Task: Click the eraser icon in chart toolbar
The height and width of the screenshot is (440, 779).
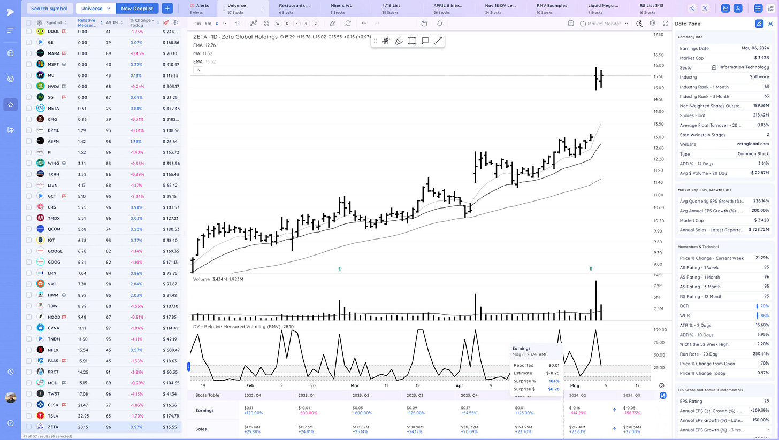Action: (332, 24)
